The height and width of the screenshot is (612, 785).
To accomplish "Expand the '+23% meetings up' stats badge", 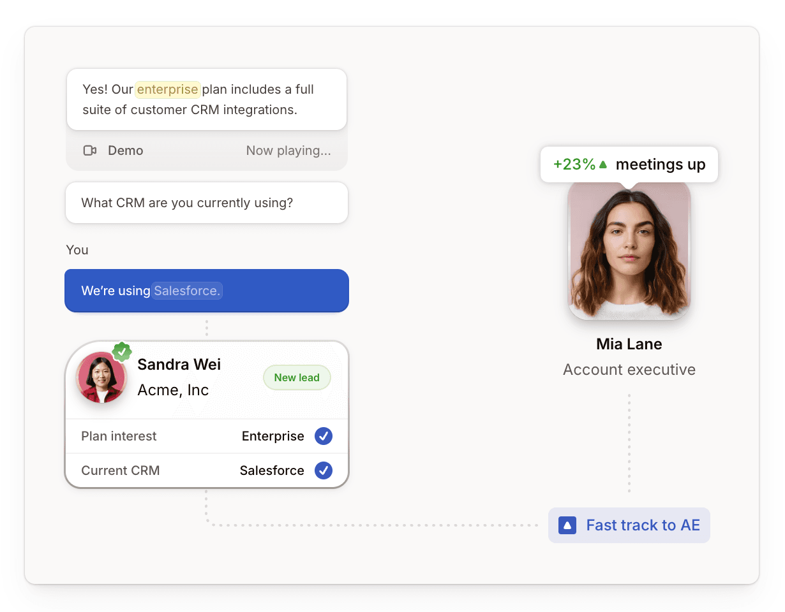I will click(x=629, y=164).
